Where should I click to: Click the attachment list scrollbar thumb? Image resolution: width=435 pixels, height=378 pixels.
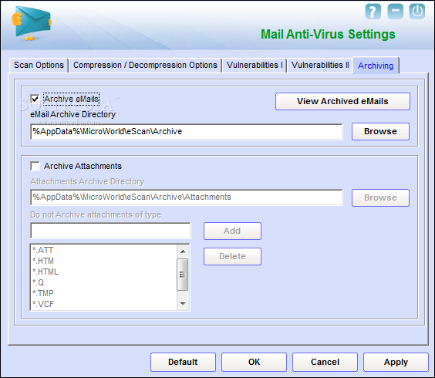coord(183,275)
